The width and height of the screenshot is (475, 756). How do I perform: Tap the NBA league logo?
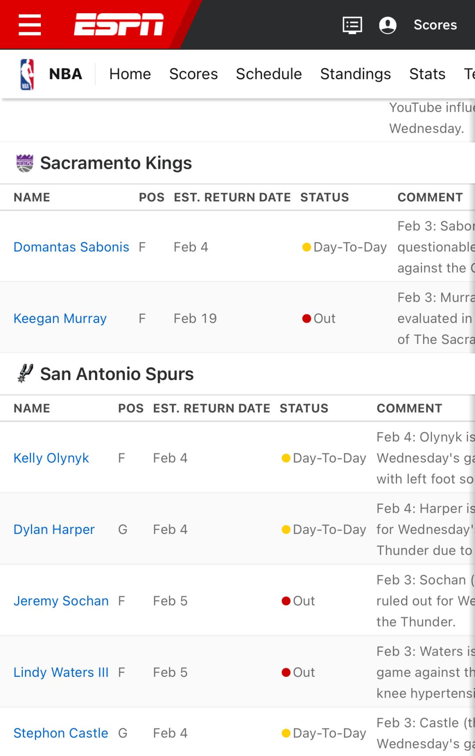27,74
